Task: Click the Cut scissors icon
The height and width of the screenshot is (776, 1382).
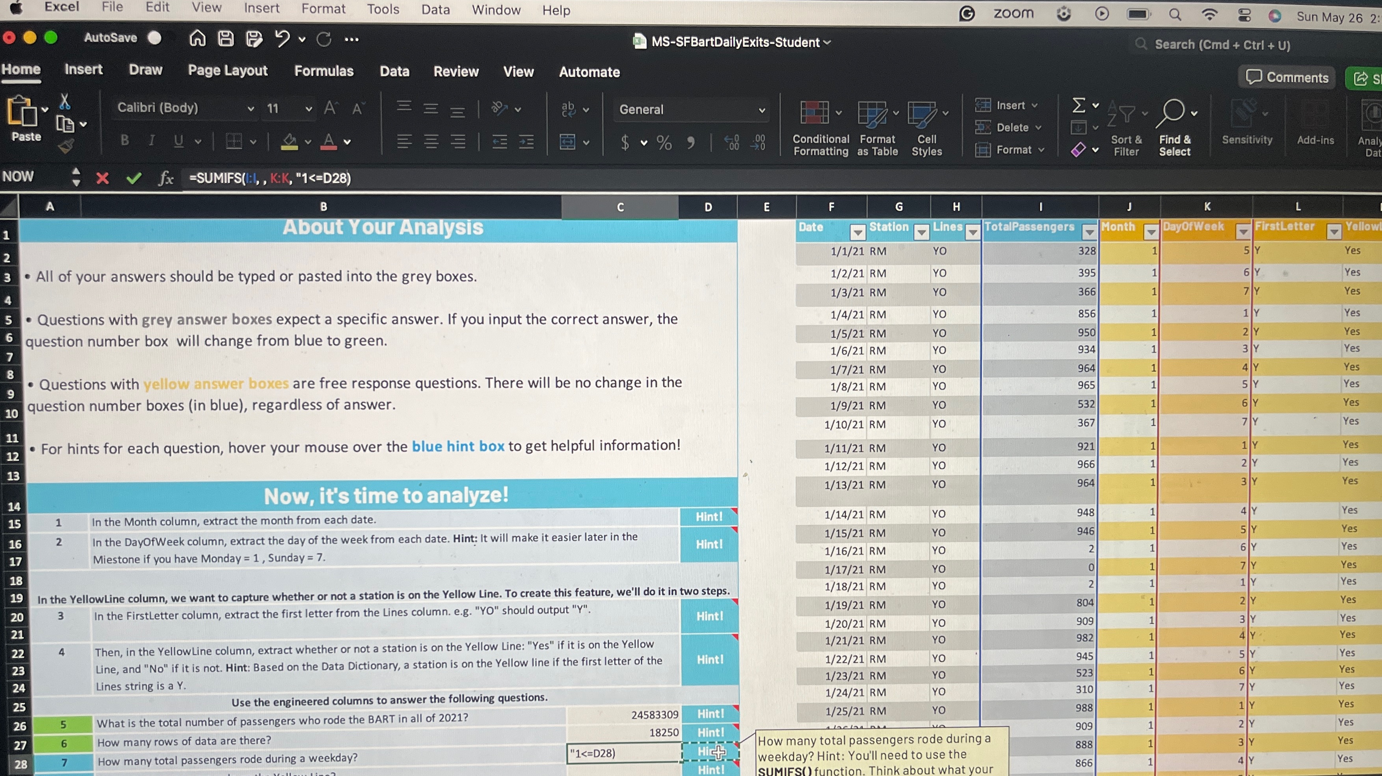Action: click(64, 101)
